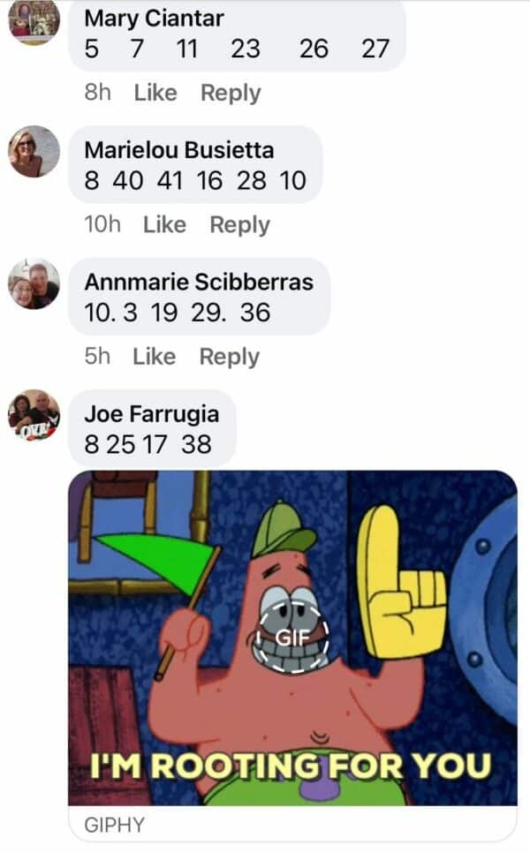530x853 pixels.
Task: Open Annmarie Scibberras's profile picture
Action: point(34,283)
